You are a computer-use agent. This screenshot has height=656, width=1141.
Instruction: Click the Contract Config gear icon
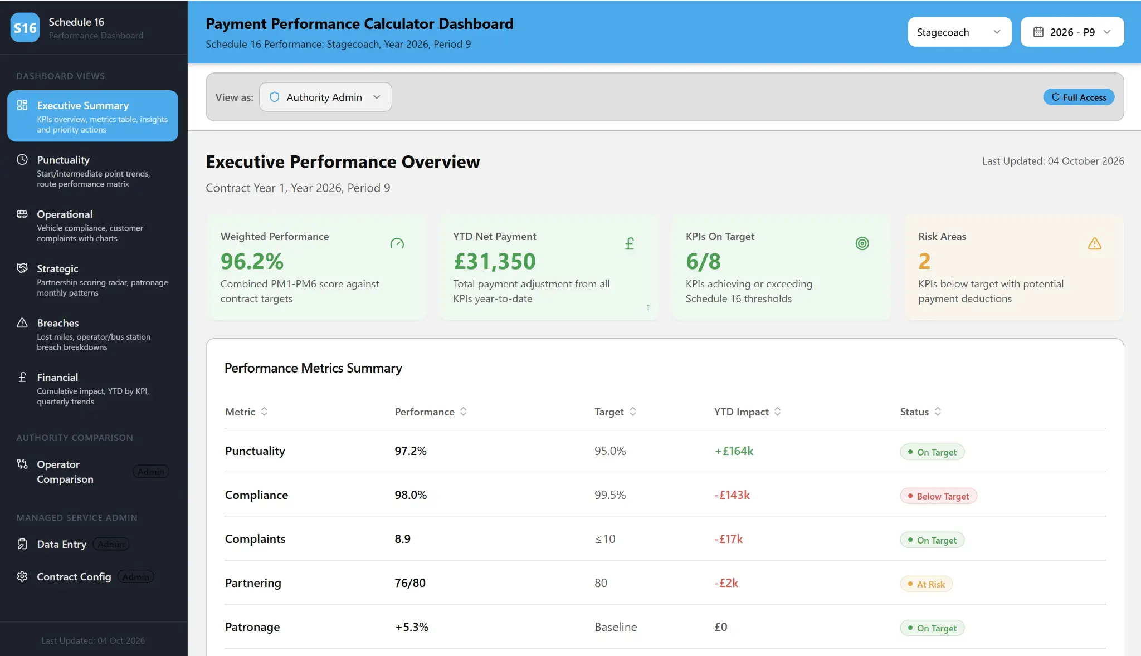[x=22, y=577]
